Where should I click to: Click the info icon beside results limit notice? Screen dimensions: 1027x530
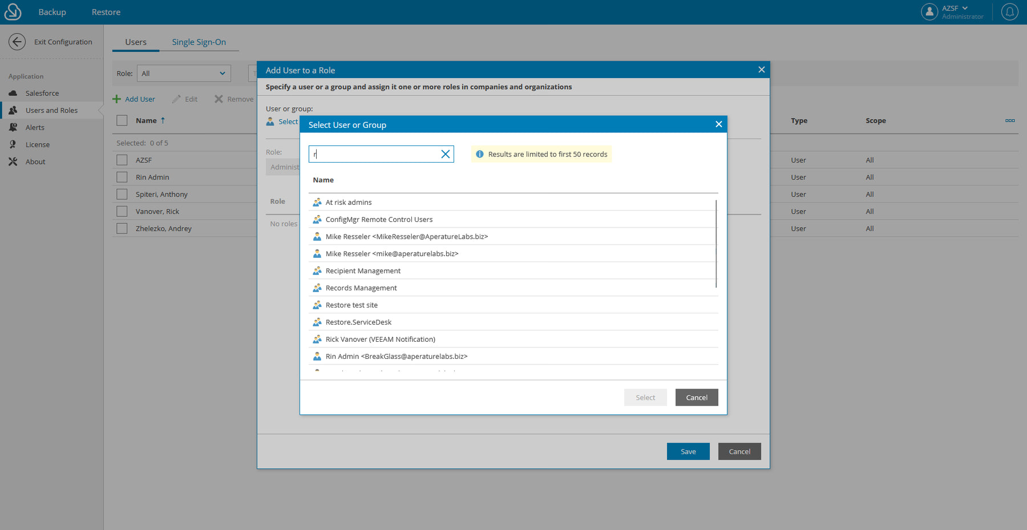[x=480, y=154]
